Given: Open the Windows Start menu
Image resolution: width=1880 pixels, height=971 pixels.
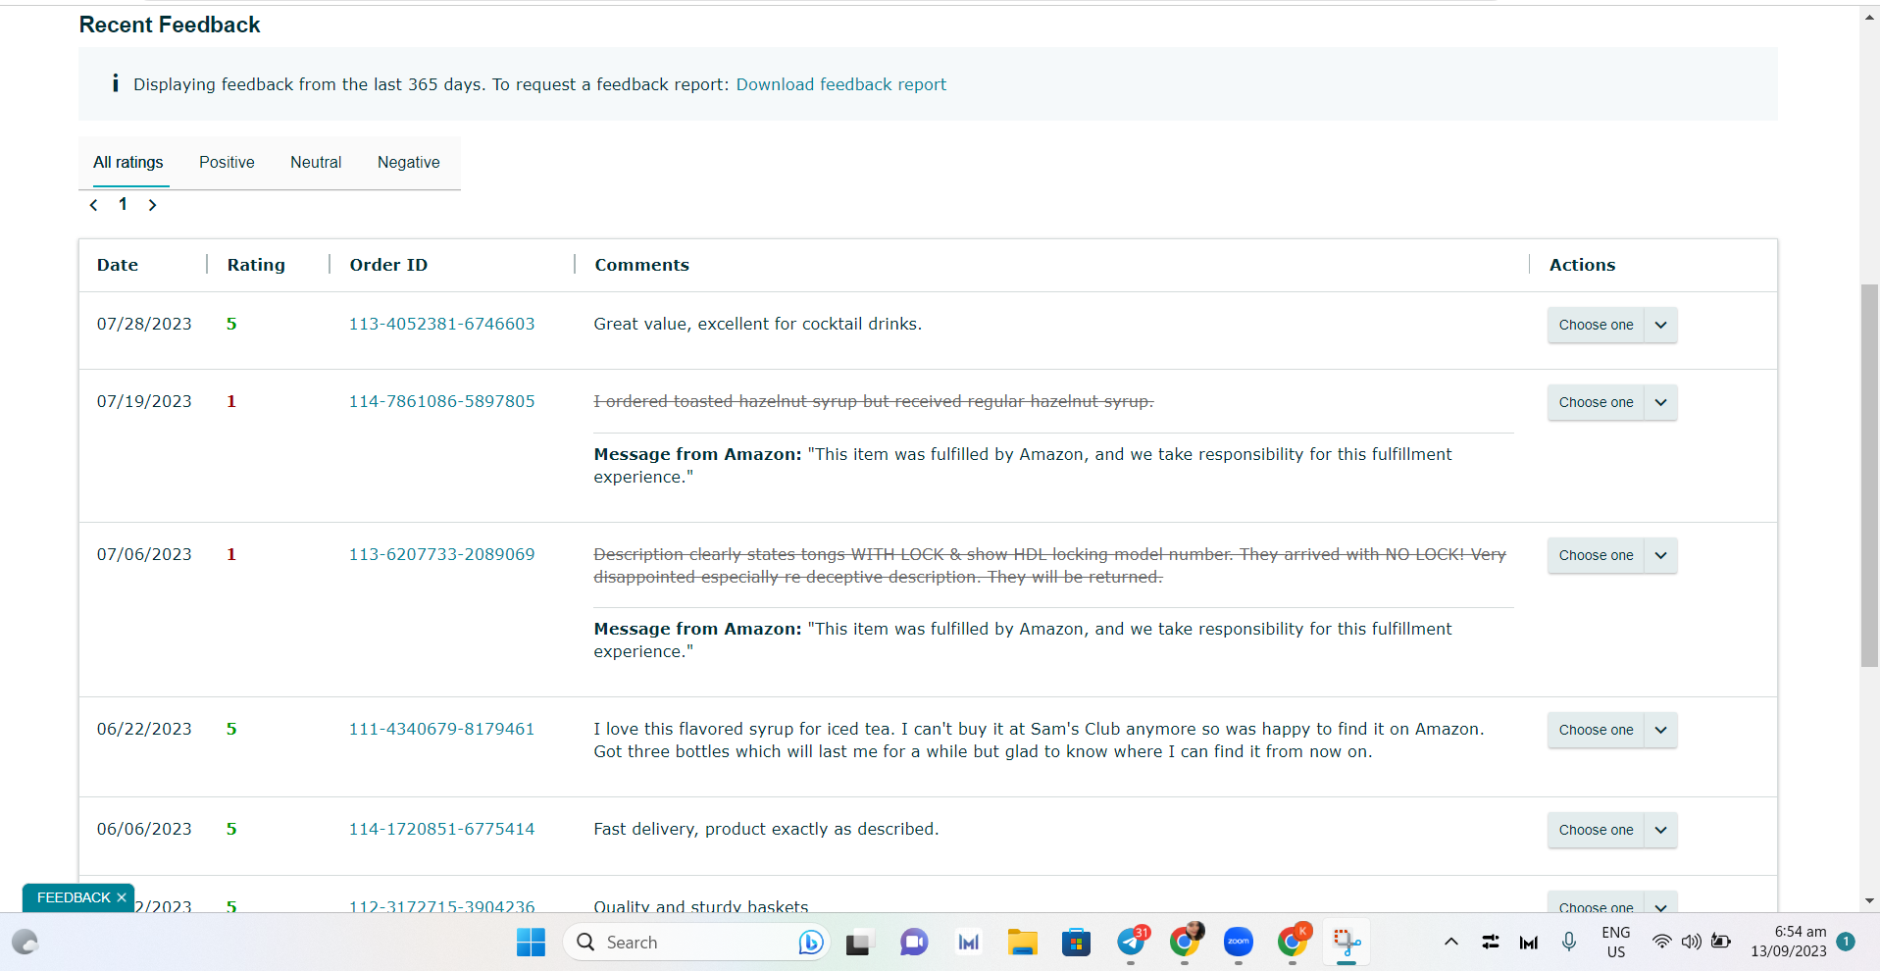Looking at the screenshot, I should tap(531, 943).
